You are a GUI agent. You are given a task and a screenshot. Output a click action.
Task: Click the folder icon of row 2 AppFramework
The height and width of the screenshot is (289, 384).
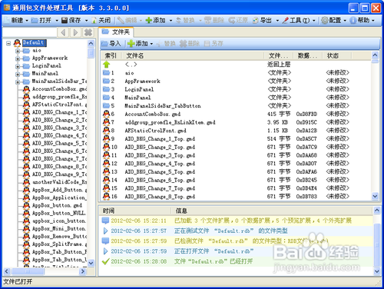106,81
